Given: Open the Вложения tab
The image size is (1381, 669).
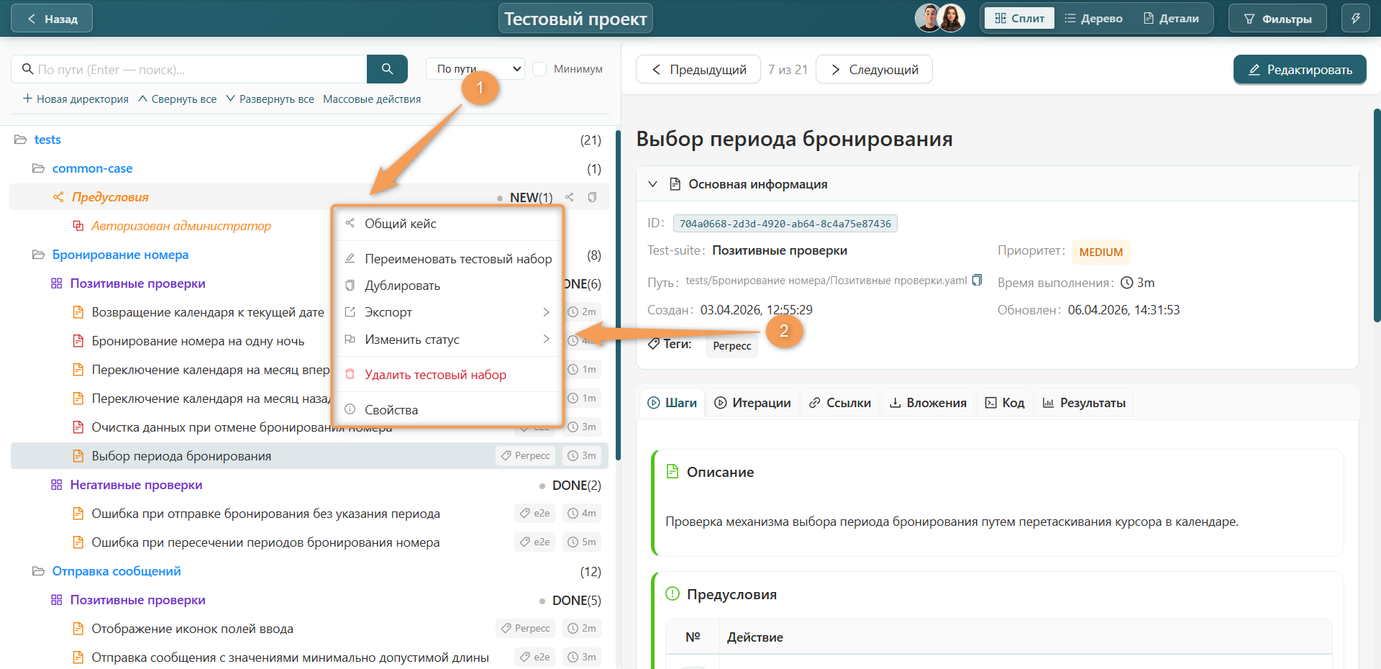Looking at the screenshot, I should pyautogui.click(x=928, y=403).
